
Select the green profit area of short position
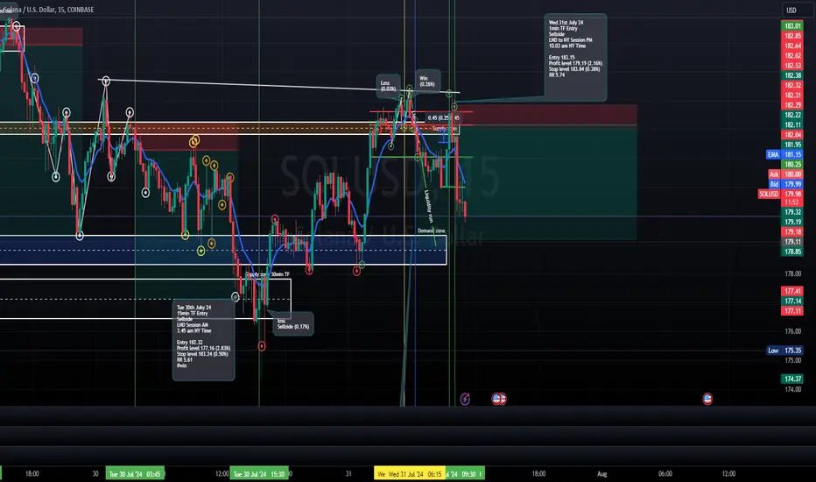point(547,183)
